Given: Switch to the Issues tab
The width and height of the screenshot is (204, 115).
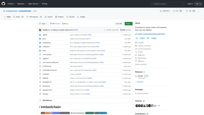Looking at the screenshot, I should pos(18,17).
